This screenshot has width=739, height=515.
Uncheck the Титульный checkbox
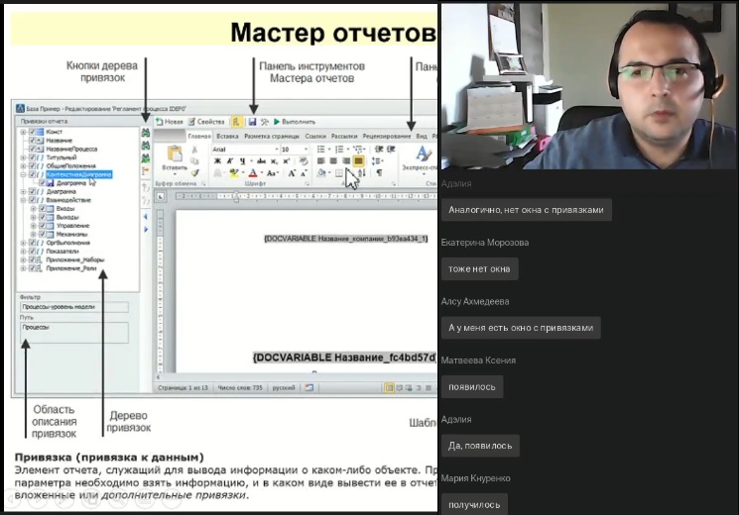32,157
